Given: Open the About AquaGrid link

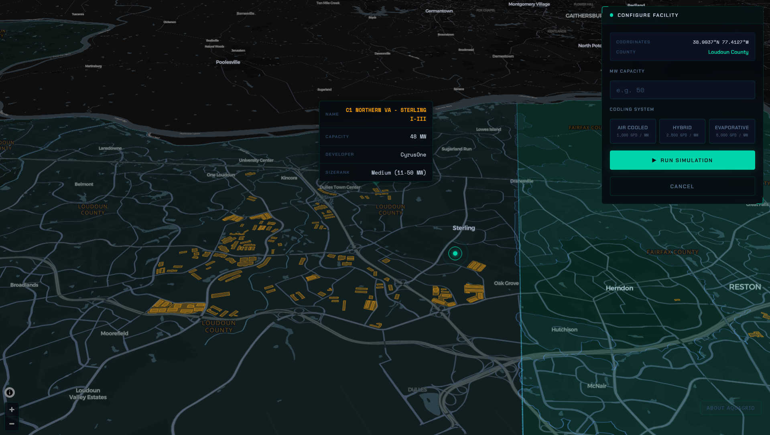Looking at the screenshot, I should (x=731, y=408).
